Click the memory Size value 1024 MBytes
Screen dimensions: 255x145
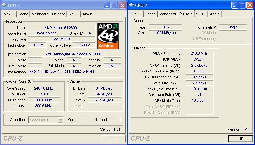pos(166,33)
